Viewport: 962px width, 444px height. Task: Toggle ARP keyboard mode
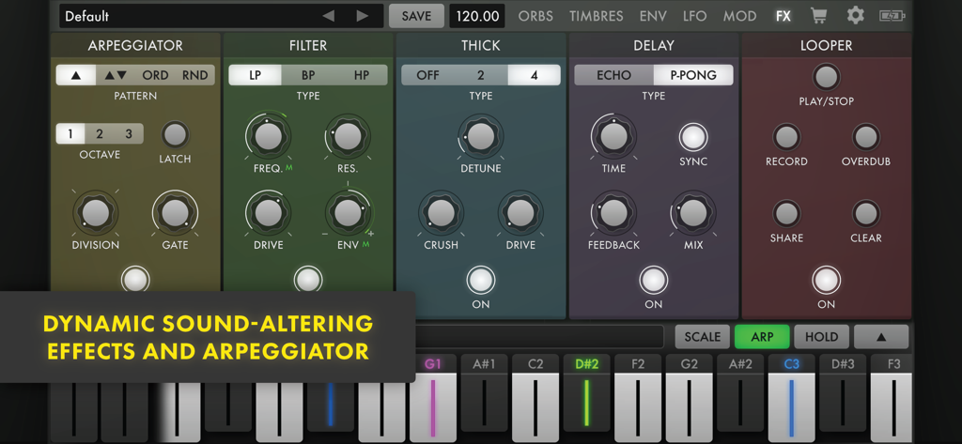[762, 337]
